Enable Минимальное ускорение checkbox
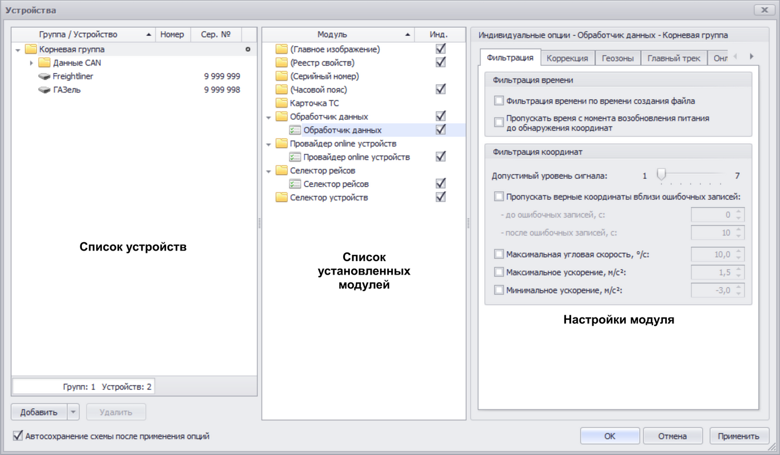This screenshot has width=780, height=455. [x=499, y=290]
